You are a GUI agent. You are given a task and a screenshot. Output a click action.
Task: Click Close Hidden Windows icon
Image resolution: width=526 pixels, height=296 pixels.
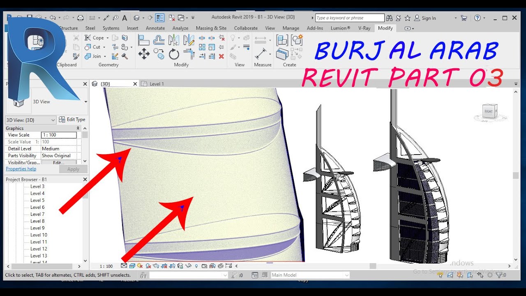pos(172,18)
